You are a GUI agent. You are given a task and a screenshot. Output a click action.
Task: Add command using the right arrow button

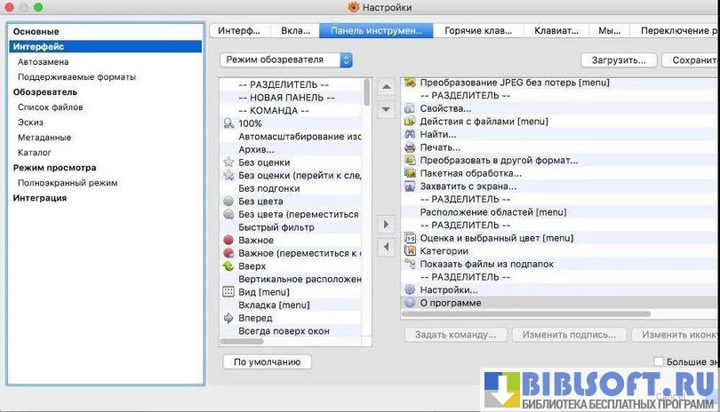click(x=386, y=226)
